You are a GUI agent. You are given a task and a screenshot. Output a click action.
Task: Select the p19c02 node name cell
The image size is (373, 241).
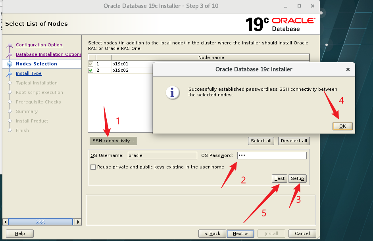132,70
